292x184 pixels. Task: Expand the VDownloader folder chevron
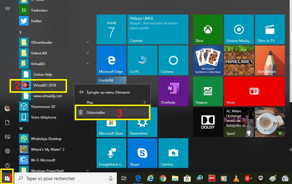(88, 43)
